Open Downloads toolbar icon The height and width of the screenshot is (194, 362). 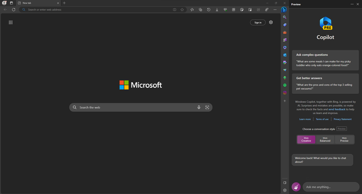pos(217,10)
